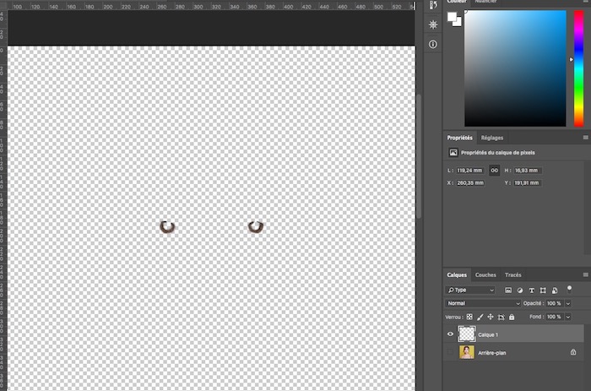Switch to the Couleur tab
Image resolution: width=591 pixels, height=391 pixels.
click(457, 2)
